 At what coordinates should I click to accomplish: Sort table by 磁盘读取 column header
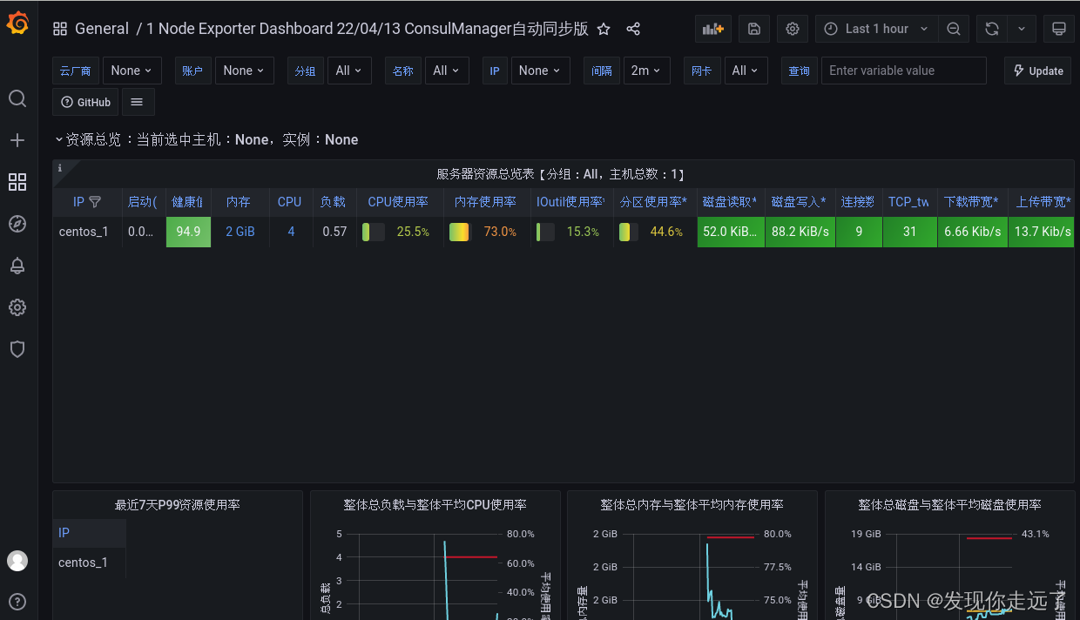[730, 202]
